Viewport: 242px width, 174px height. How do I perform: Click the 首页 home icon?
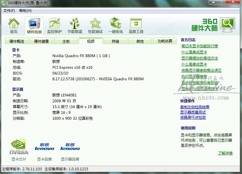[x=14, y=26]
